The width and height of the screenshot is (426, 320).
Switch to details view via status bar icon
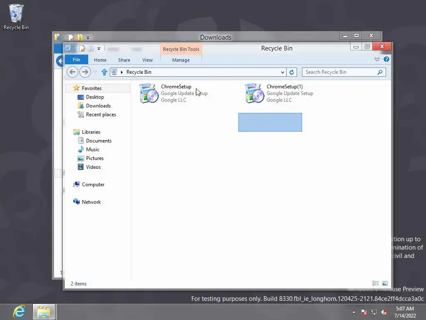(x=376, y=283)
